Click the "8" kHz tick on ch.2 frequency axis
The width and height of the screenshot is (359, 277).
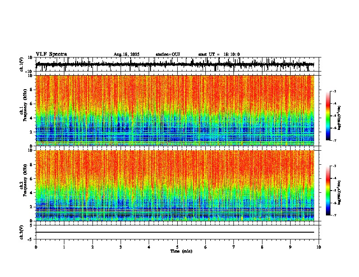pos(31,164)
